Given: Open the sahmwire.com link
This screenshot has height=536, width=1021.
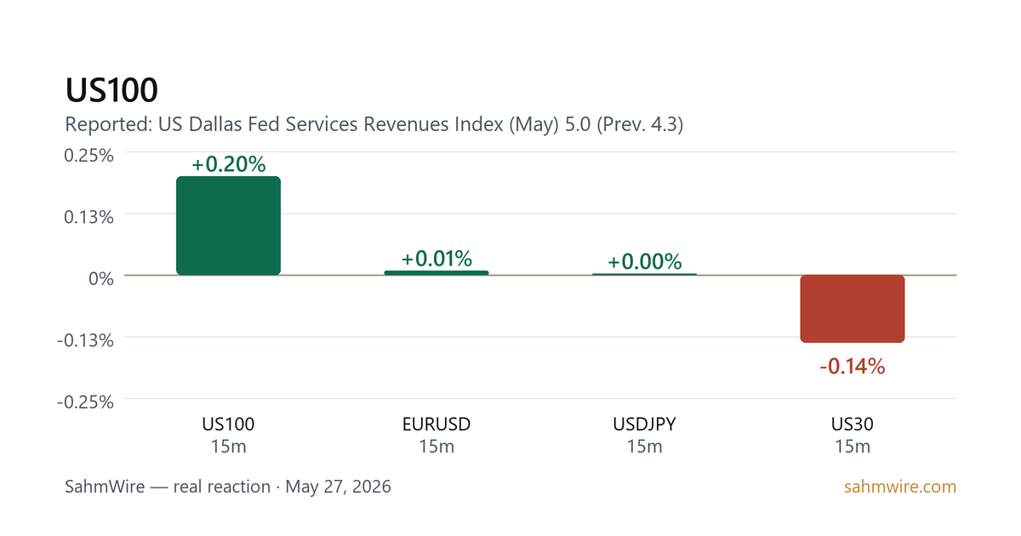Looking at the screenshot, I should click(x=900, y=488).
